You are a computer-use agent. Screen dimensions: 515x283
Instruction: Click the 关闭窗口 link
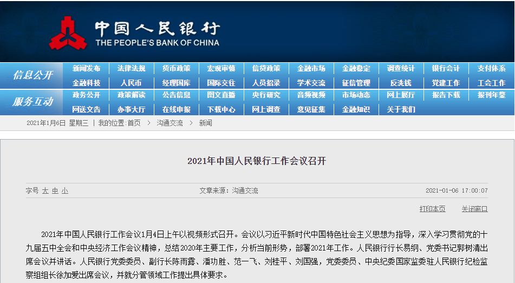click(x=474, y=209)
